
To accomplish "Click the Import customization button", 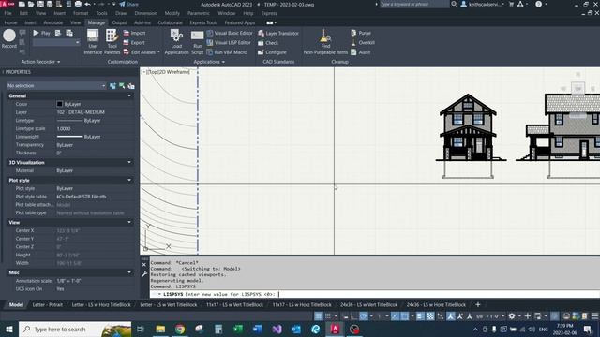I will pos(134,34).
